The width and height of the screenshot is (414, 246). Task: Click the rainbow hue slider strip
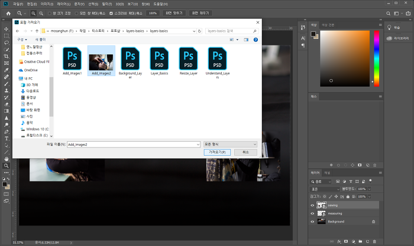[377, 58]
